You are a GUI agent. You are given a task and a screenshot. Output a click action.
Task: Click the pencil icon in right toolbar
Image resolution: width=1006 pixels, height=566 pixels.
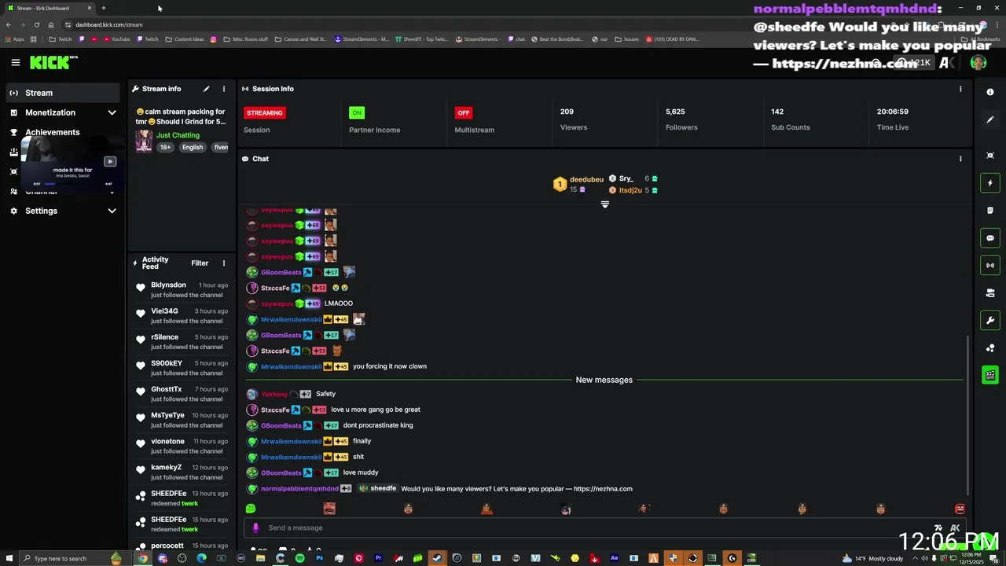click(989, 119)
